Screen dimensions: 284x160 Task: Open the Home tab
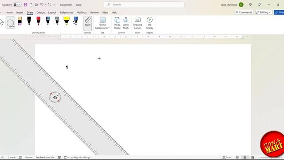tap(9, 12)
